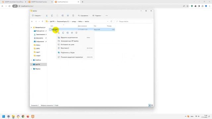Click Локальний диск (C:) in breadcrumb
This screenshot has height=119, width=212.
coord(63,21)
